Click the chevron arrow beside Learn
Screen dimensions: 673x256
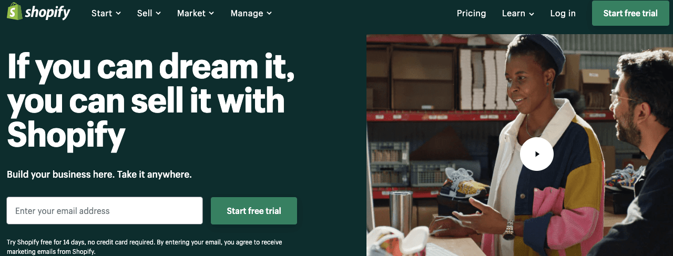point(532,14)
